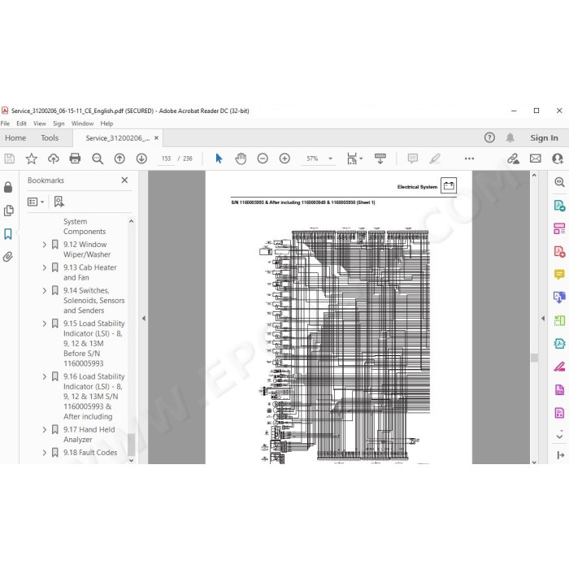Image resolution: width=569 pixels, height=569 pixels.
Task: Click the Print file icon
Action: pos(75,159)
